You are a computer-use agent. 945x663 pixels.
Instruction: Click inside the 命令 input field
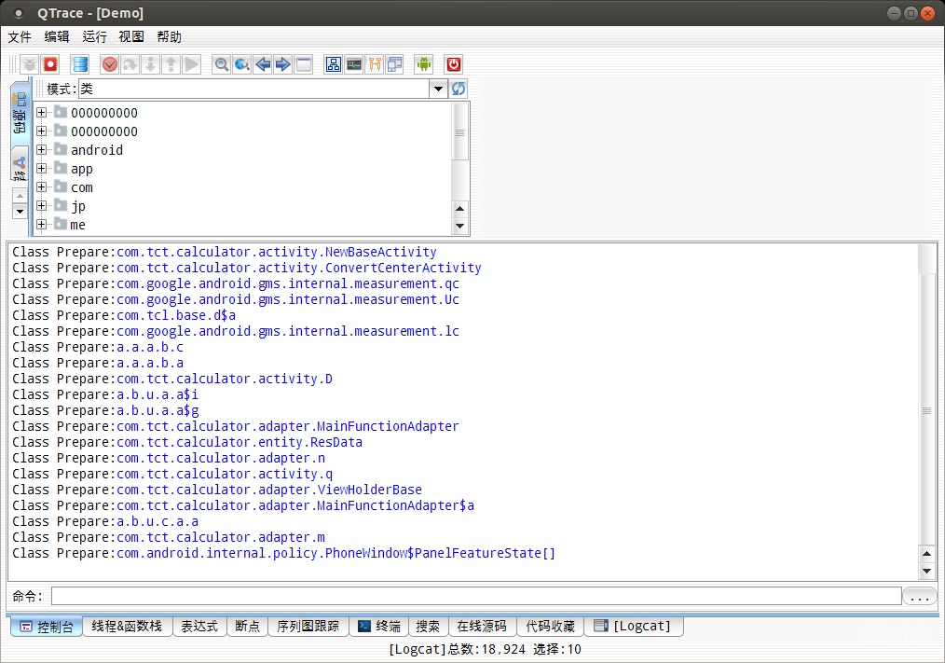tap(466, 596)
